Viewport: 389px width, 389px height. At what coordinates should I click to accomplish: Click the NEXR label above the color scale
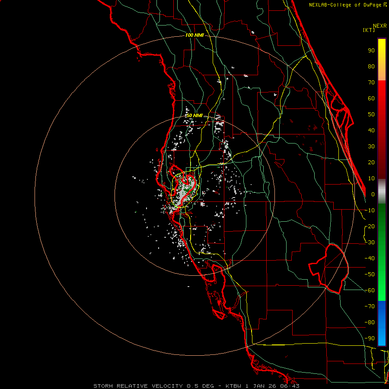pyautogui.click(x=379, y=26)
